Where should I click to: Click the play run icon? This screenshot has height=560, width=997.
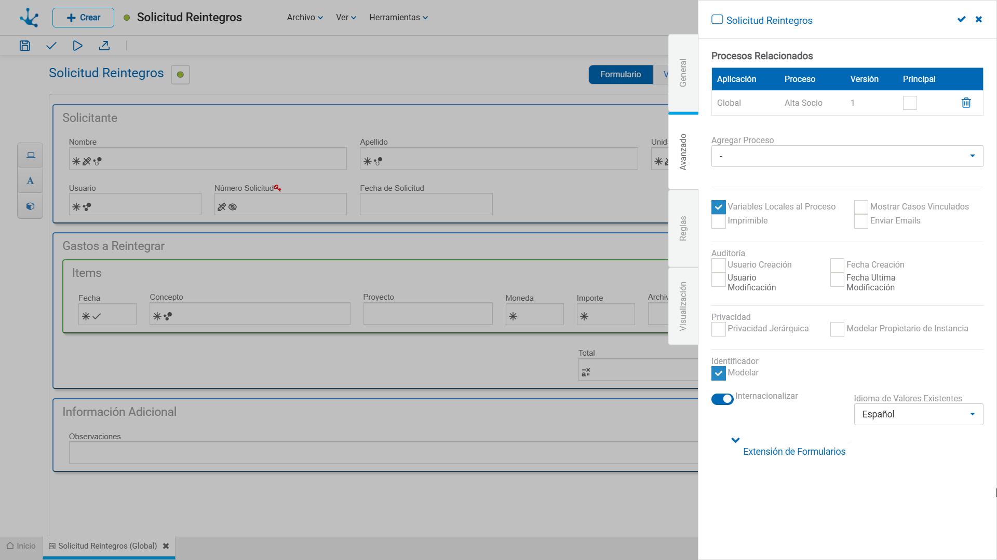pos(77,46)
